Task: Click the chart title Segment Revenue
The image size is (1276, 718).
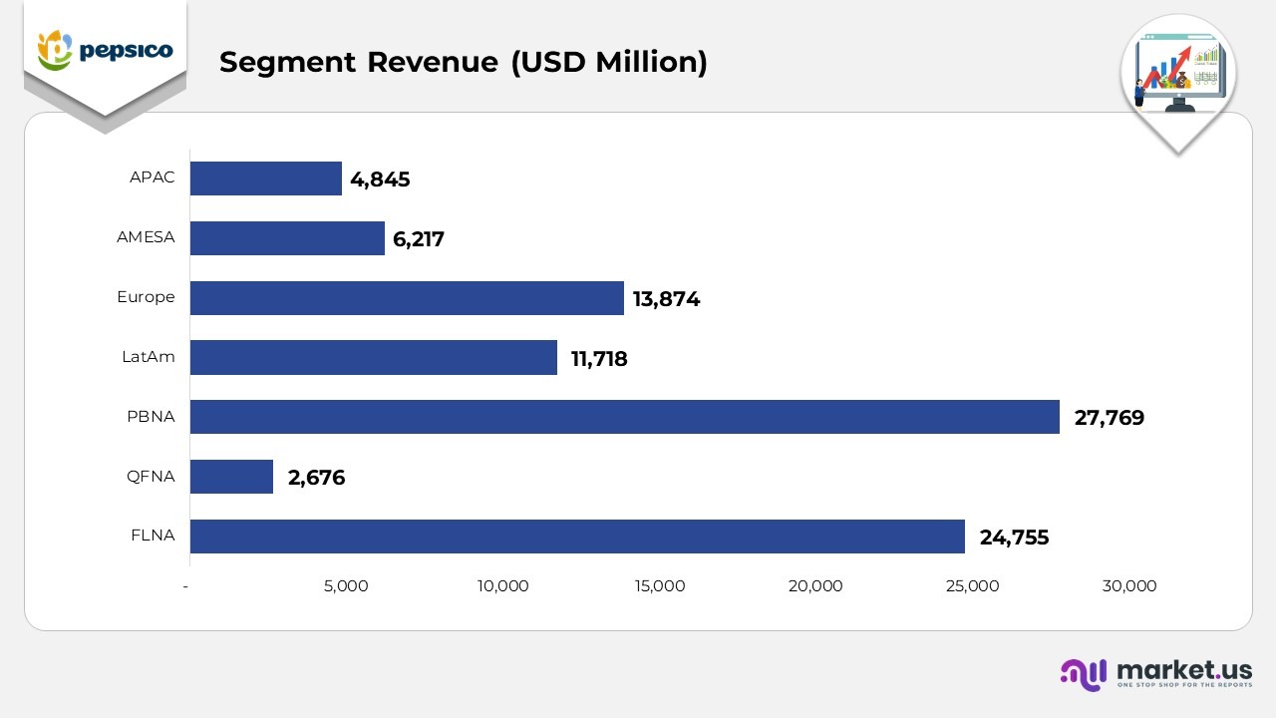Action: [x=464, y=62]
